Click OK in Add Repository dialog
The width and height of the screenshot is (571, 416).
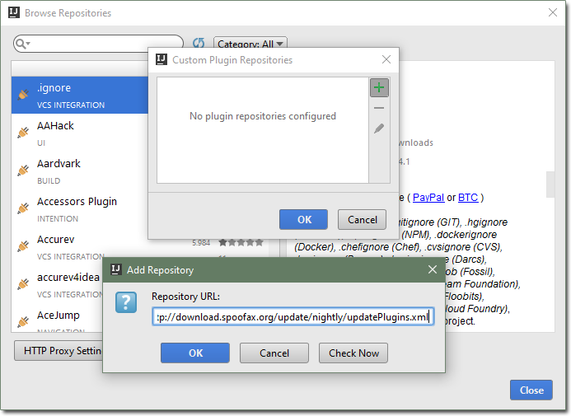pos(195,353)
